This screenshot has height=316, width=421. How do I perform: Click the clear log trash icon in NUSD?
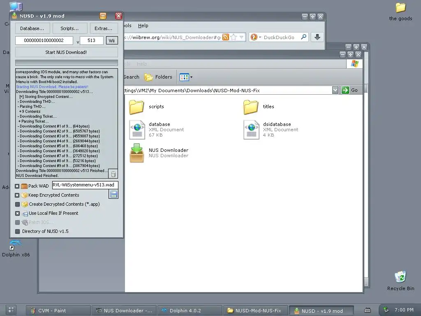point(113,174)
